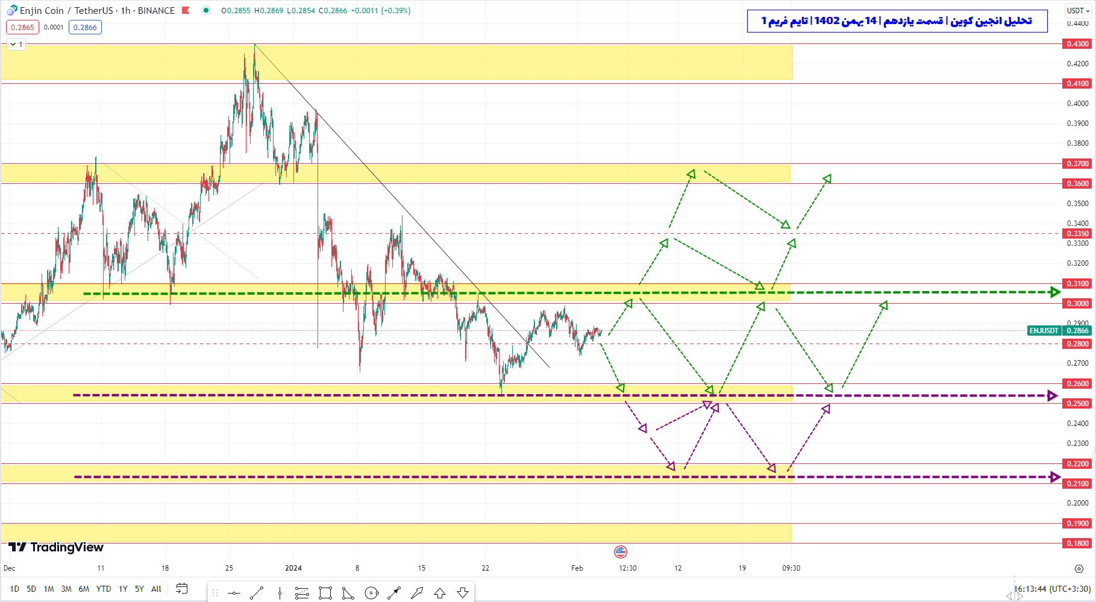Click the 0.2500 price level label

coord(1078,403)
